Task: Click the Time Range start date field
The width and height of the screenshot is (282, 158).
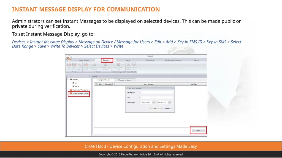Action: point(147,102)
